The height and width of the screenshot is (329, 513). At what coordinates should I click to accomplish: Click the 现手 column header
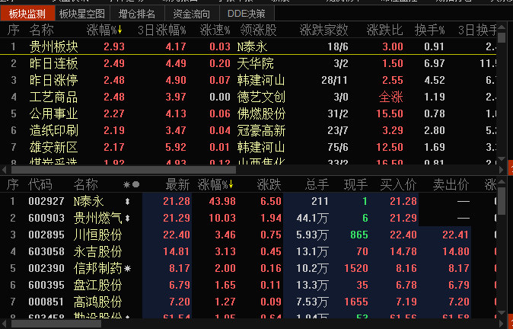coord(356,185)
